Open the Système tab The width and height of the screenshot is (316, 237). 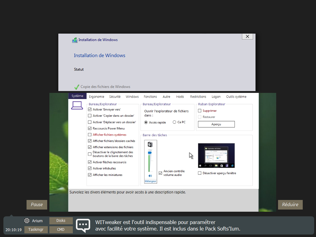(x=77, y=96)
